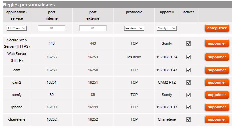This screenshot has width=232, height=134.
Task: Open the application/service dropdown
Action: click(x=16, y=28)
